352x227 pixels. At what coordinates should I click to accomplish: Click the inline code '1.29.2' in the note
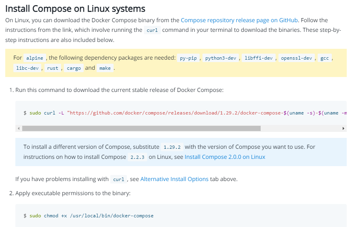[x=172, y=147]
